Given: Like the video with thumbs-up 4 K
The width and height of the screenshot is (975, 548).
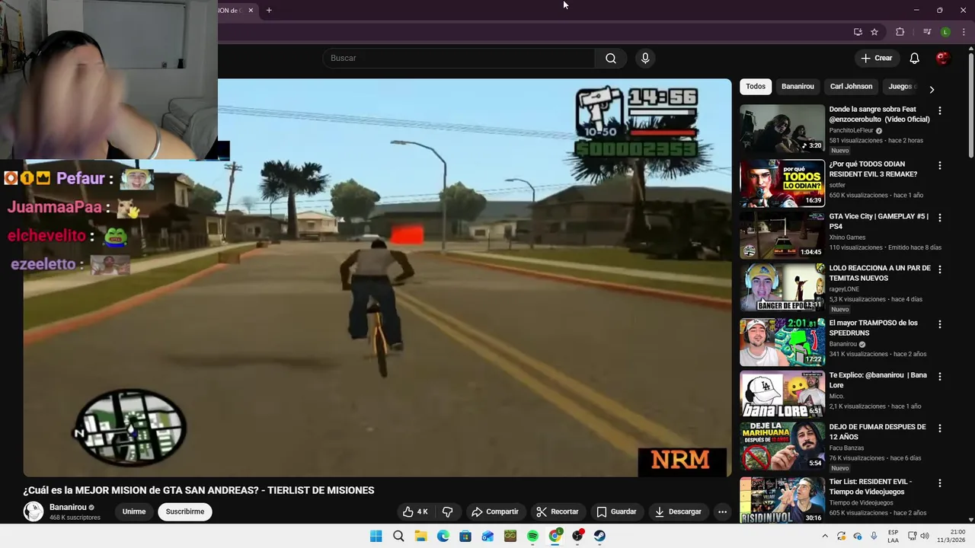Looking at the screenshot, I should [x=415, y=511].
